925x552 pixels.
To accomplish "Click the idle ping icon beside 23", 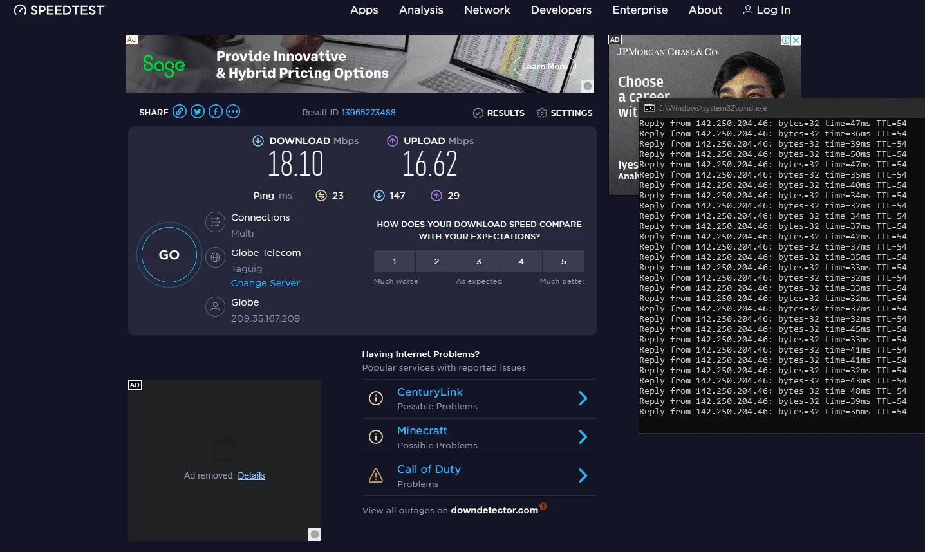I will [321, 196].
